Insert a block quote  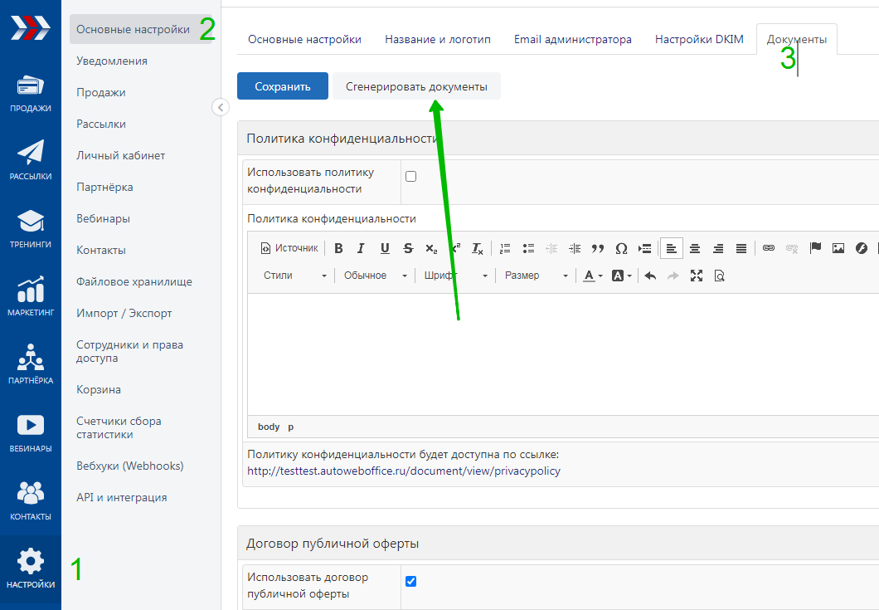coord(597,248)
